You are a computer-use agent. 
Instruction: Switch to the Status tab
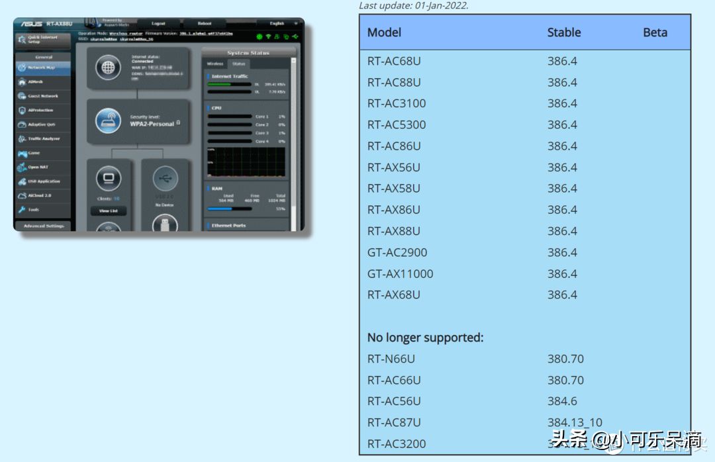[238, 64]
